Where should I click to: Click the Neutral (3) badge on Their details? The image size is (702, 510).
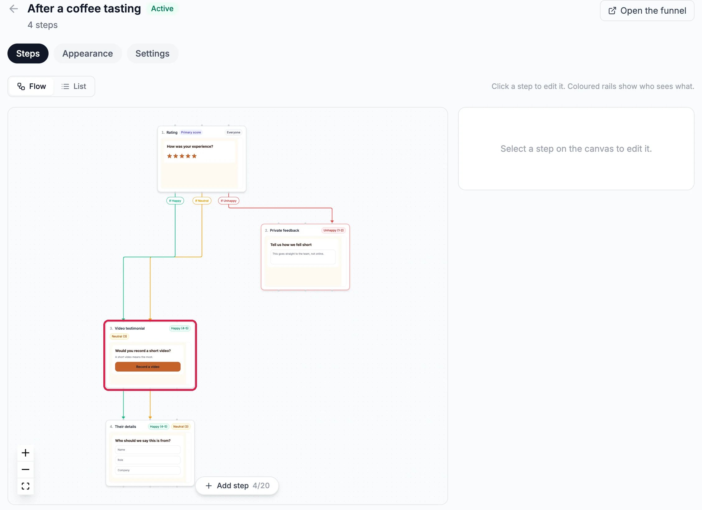(x=181, y=427)
